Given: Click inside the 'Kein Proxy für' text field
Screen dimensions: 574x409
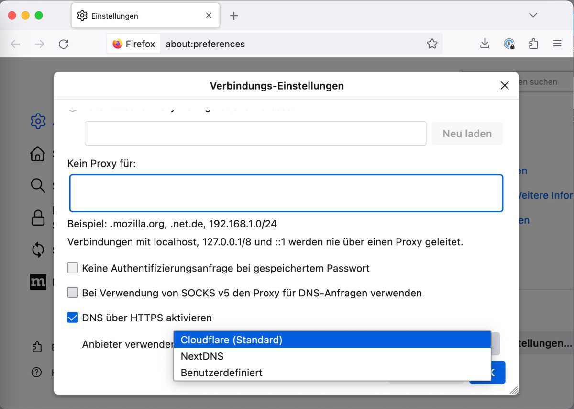Looking at the screenshot, I should (286, 193).
